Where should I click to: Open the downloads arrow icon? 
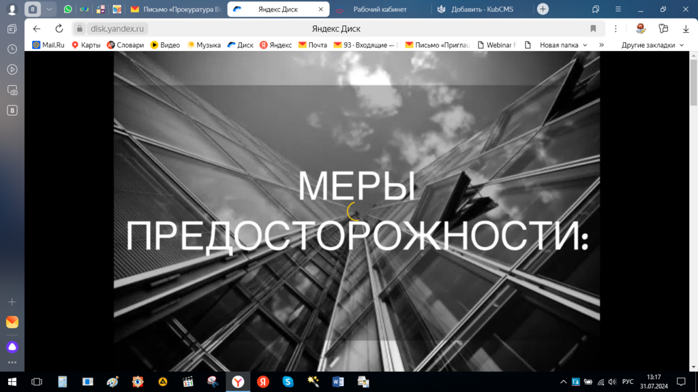(x=686, y=29)
